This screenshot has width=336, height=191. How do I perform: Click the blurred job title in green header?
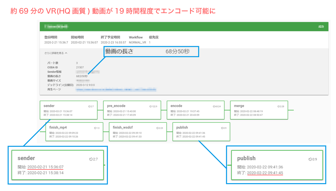tap(57, 27)
